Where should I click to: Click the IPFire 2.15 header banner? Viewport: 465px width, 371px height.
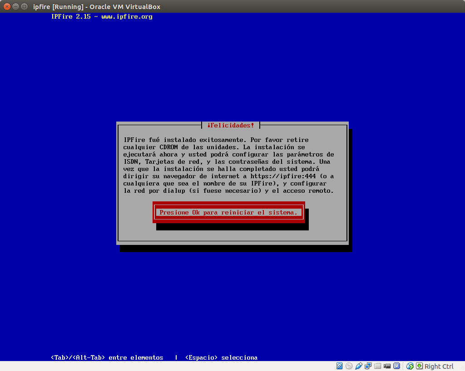pyautogui.click(x=102, y=16)
